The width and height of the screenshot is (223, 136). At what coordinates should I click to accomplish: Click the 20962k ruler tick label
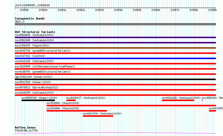coord(81,10)
